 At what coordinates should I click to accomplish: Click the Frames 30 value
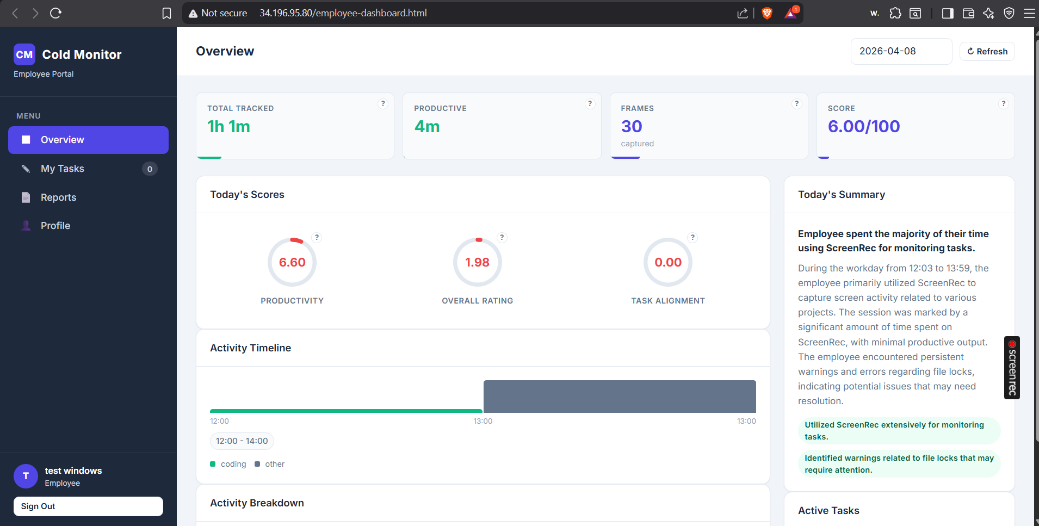click(632, 126)
